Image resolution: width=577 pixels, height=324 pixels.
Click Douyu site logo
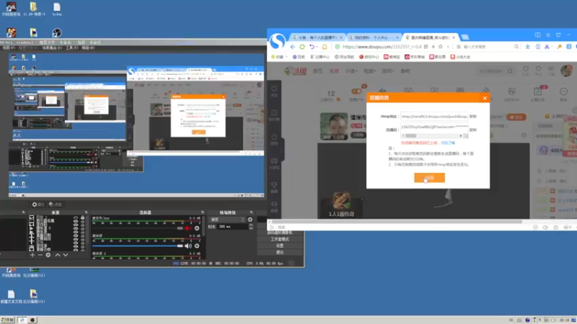click(x=295, y=71)
